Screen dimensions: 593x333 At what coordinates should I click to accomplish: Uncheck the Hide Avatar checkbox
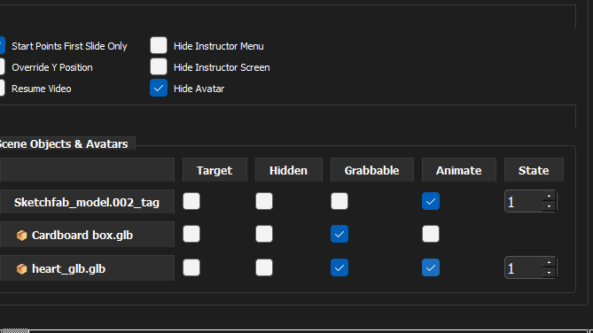(x=159, y=88)
